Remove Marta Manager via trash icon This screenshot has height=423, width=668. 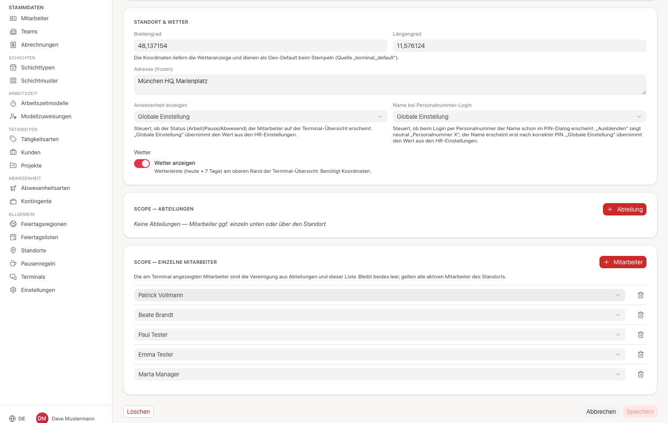[641, 374]
